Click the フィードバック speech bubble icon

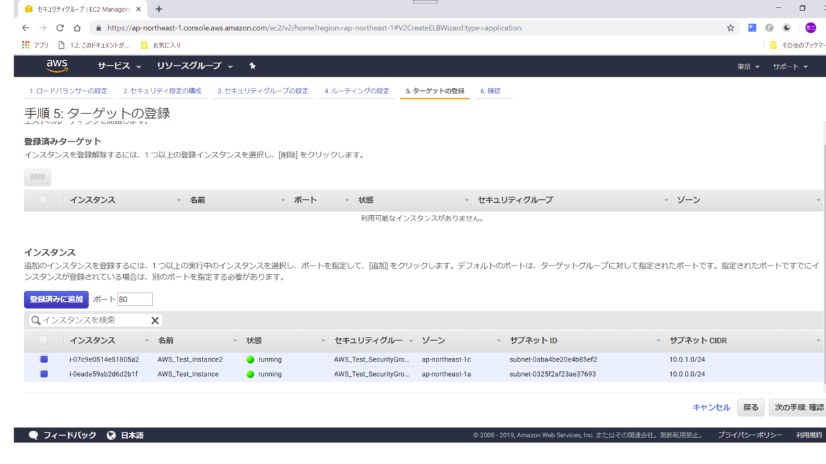[33, 434]
